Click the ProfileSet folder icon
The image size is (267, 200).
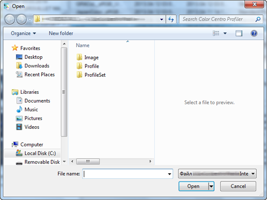(x=80, y=75)
